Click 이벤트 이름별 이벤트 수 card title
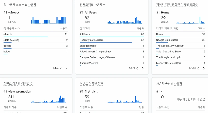This screenshot has width=208, height=113. point(18,84)
